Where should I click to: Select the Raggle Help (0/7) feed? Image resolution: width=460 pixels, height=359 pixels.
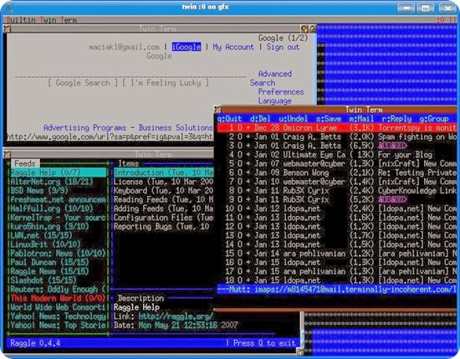click(59, 172)
